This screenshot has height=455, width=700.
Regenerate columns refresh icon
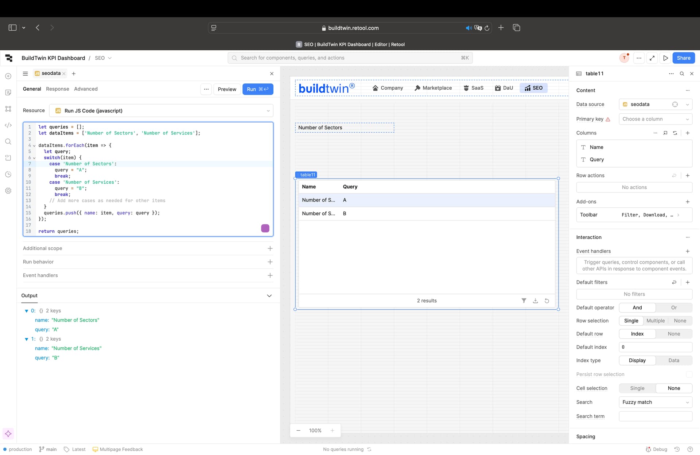[675, 133]
